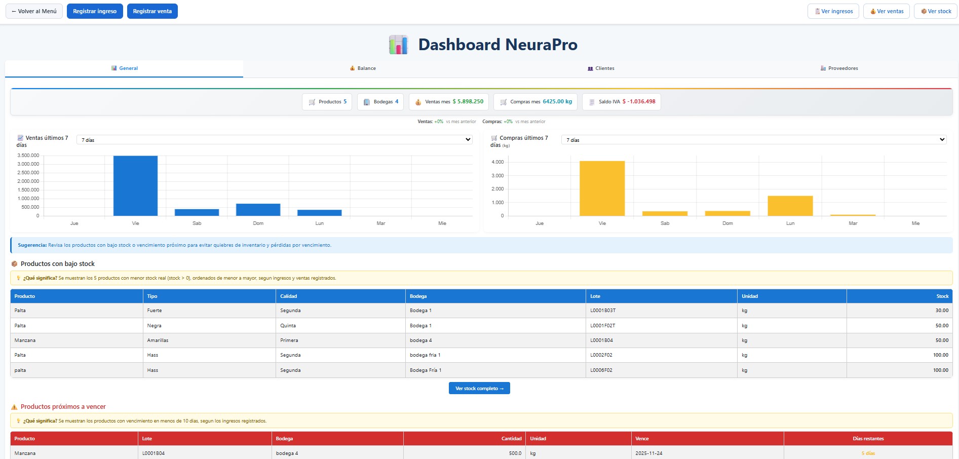Click the money bag icon on Ventas mes card

[418, 101]
